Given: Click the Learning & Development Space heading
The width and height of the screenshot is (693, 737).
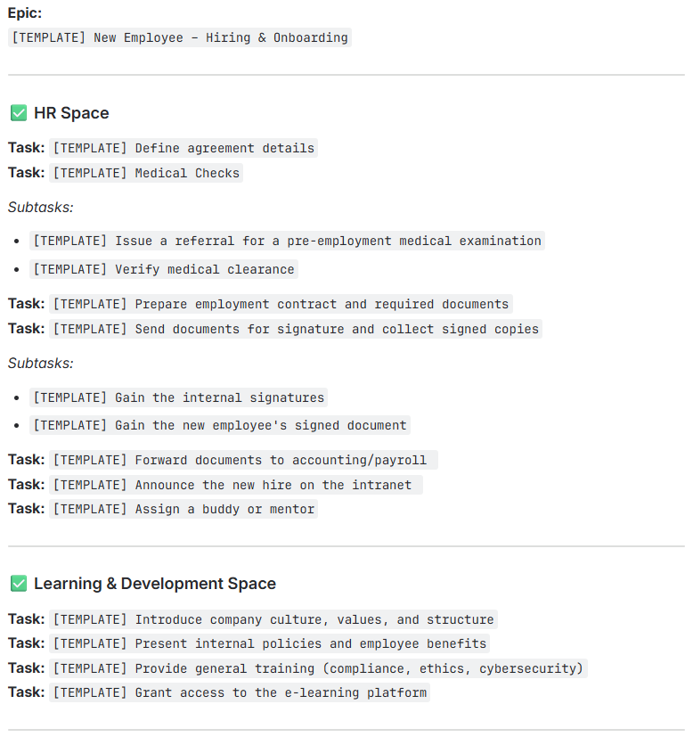Looking at the screenshot, I should point(155,584).
